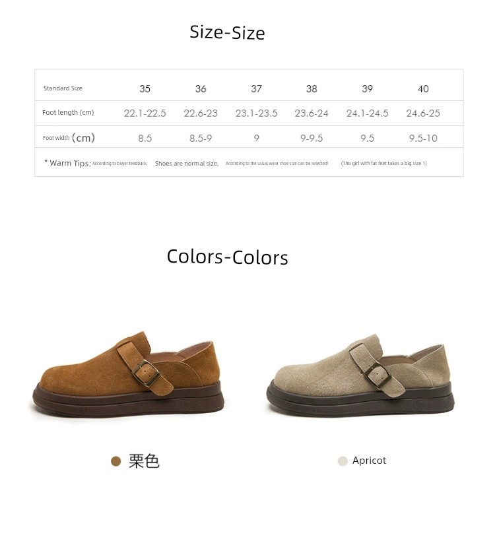Click the 23.1-23.5 foot length cell

click(x=256, y=113)
